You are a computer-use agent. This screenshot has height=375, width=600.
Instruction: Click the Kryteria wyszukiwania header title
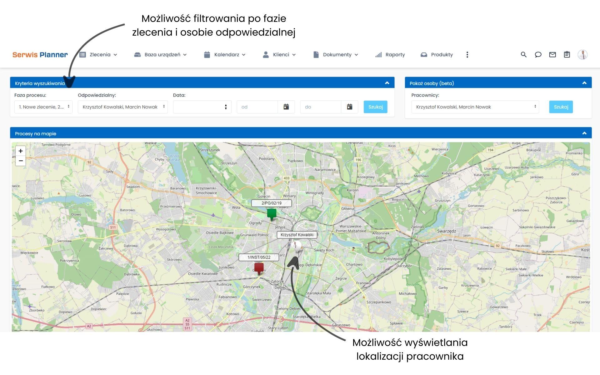point(40,83)
